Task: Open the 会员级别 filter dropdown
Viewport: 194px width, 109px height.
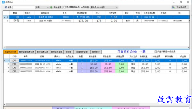Action: (104, 7)
